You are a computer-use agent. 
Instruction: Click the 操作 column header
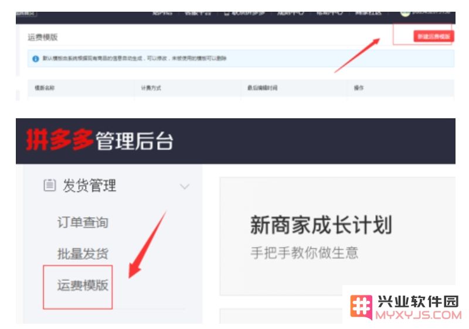coord(359,88)
